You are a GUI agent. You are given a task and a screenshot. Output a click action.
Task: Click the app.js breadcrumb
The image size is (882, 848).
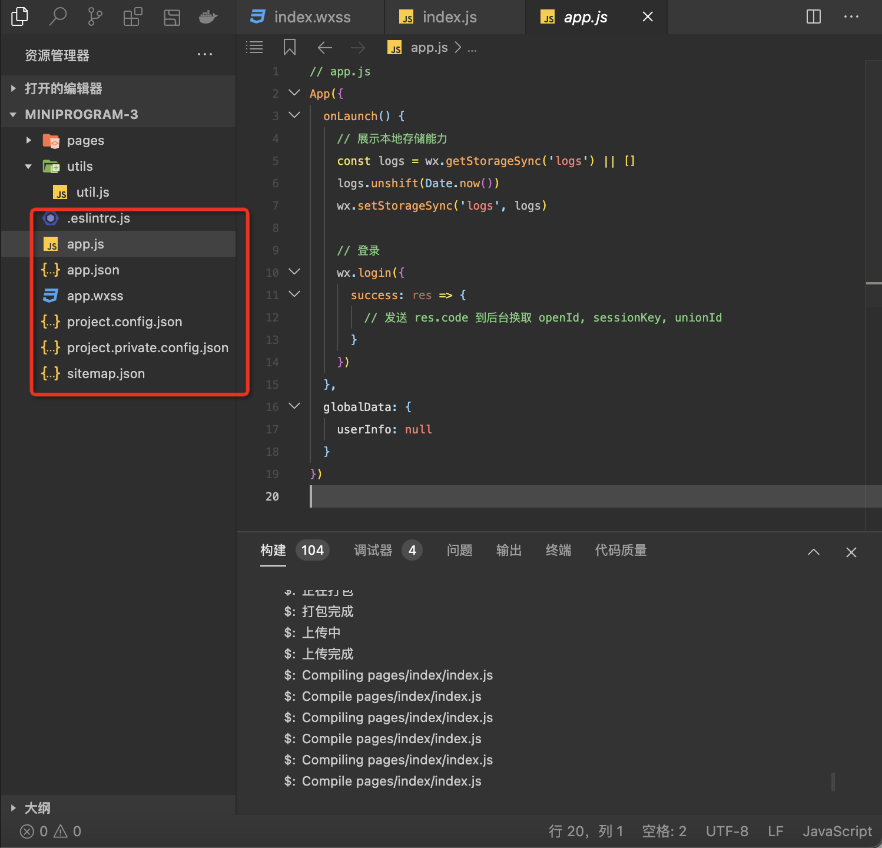tap(429, 48)
